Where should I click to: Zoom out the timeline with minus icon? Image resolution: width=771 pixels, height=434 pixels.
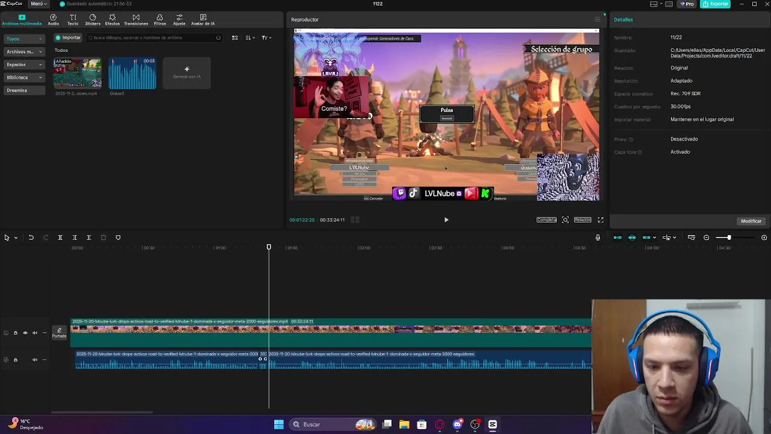(707, 237)
